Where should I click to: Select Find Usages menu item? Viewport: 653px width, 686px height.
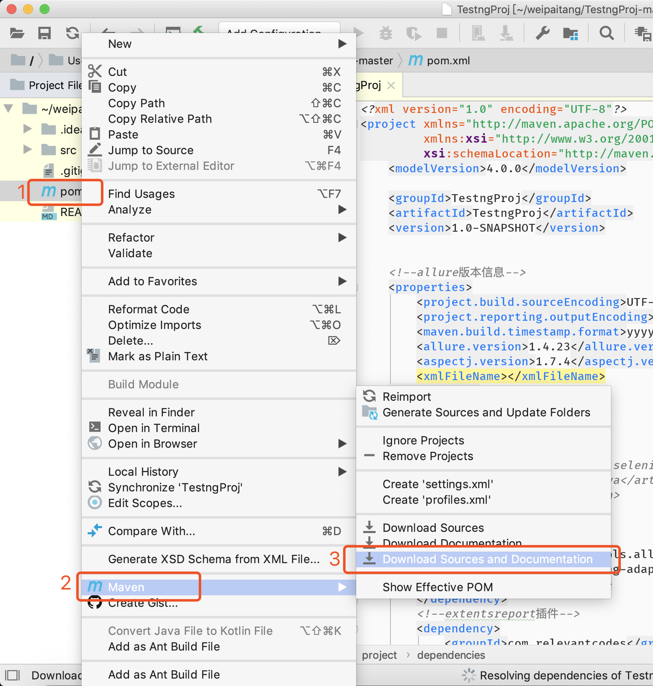click(x=219, y=194)
